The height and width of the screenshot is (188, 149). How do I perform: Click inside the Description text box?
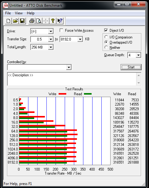[x=72, y=79]
